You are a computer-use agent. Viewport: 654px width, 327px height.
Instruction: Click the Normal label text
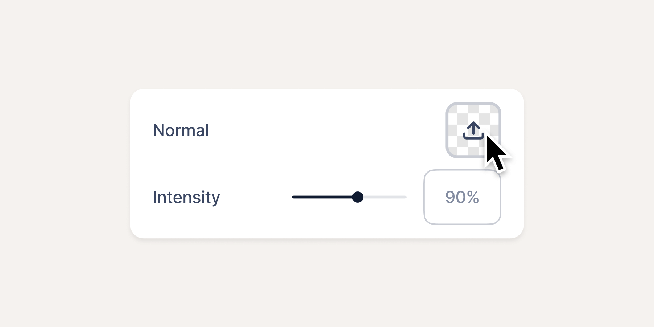(x=181, y=130)
